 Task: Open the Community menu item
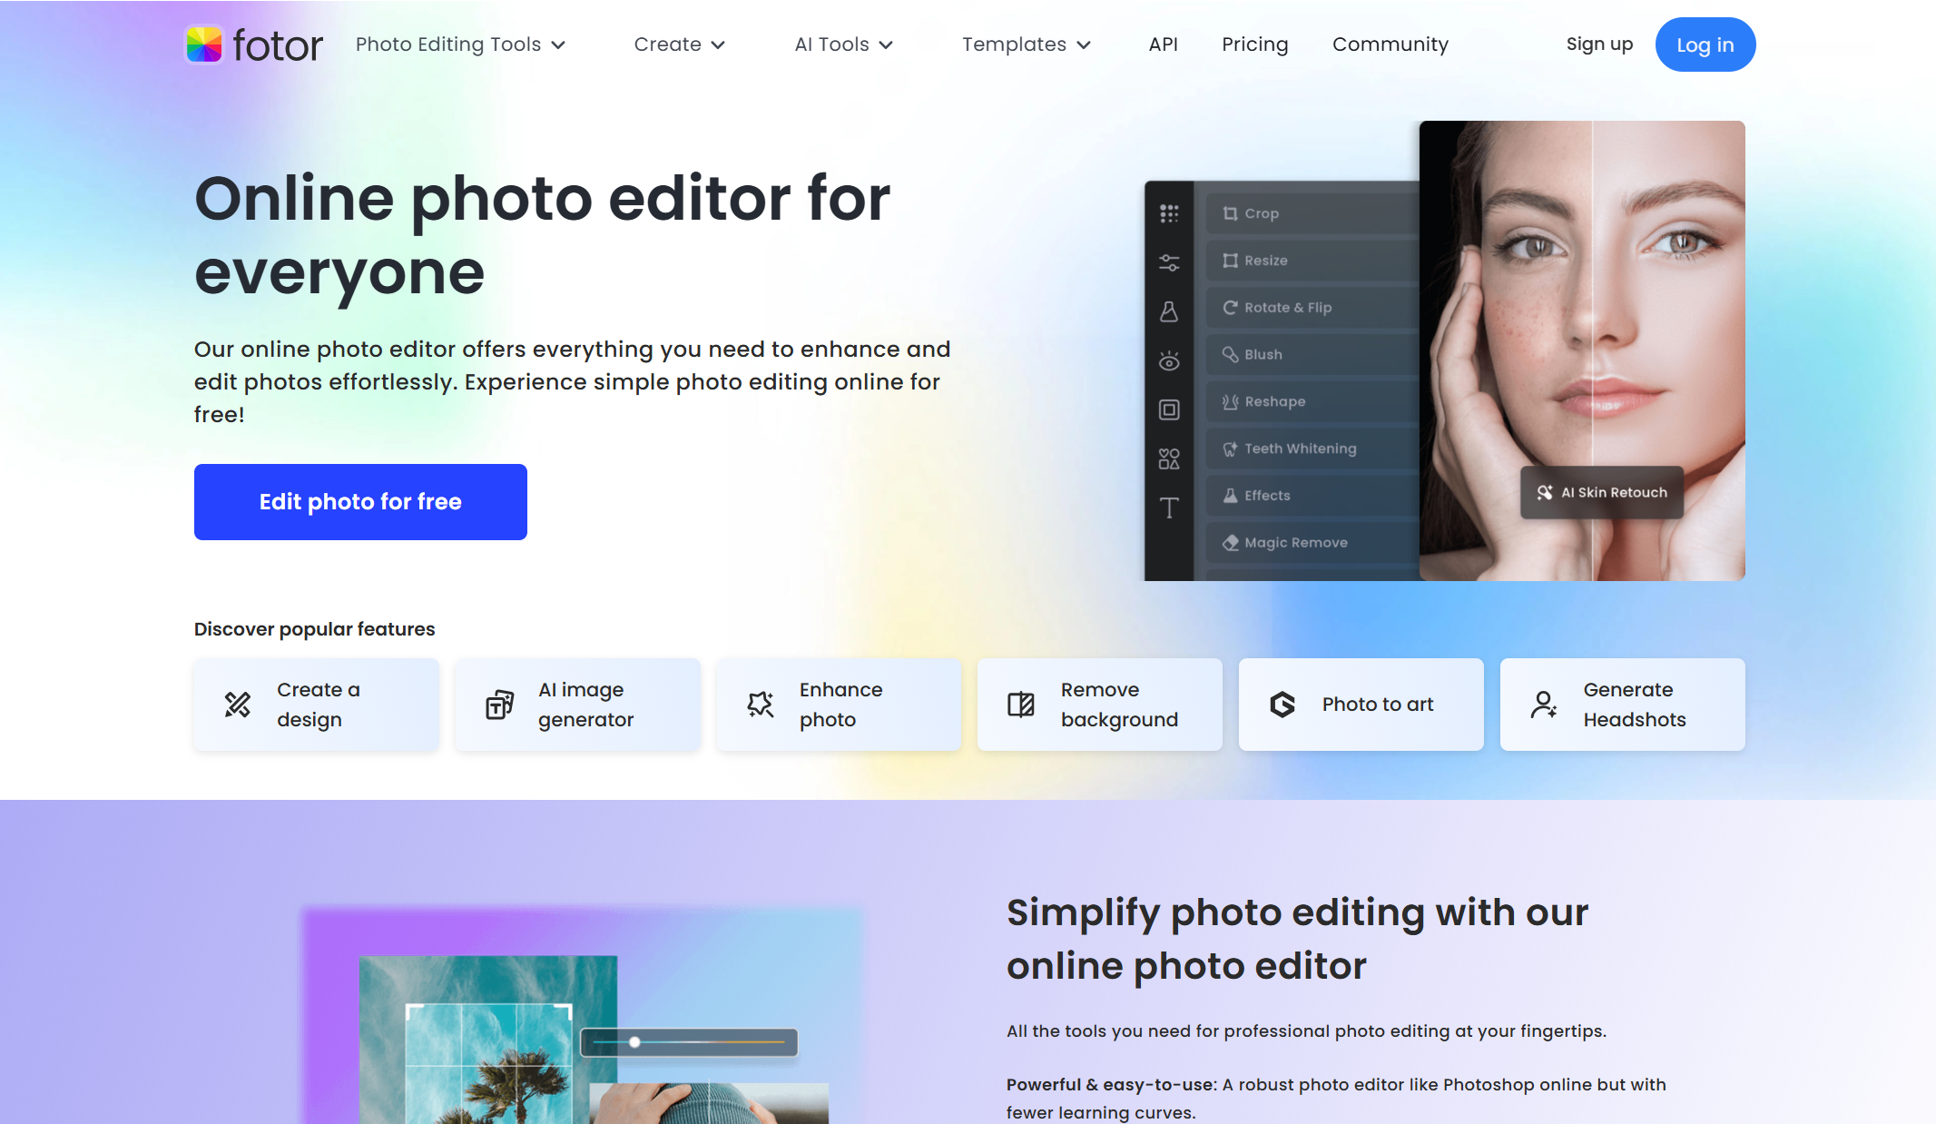coord(1390,44)
